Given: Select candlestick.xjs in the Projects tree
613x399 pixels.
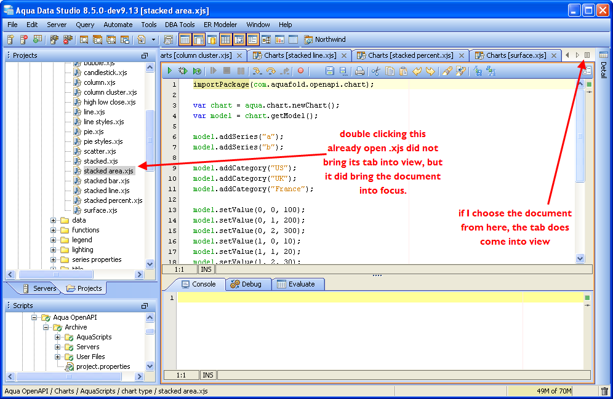Looking at the screenshot, I should (105, 73).
